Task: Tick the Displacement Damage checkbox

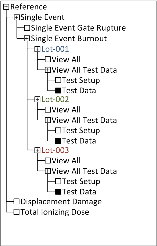Action: (x=16, y=202)
